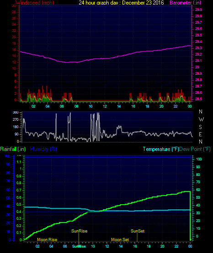The image size is (213, 253).
Task: Click the Barometer (.in) axis title
Action: (185, 3)
